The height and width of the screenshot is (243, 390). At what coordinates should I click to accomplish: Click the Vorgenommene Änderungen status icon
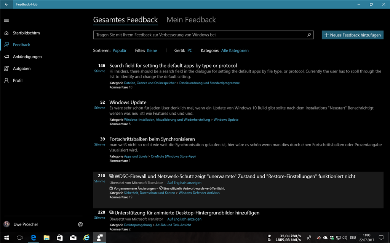pyautogui.click(x=111, y=188)
